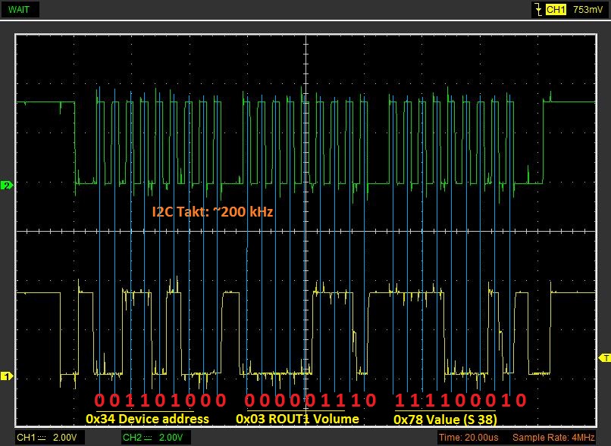Toggle the CH2 channel label
The width and height of the screenshot is (611, 446).
tap(132, 438)
